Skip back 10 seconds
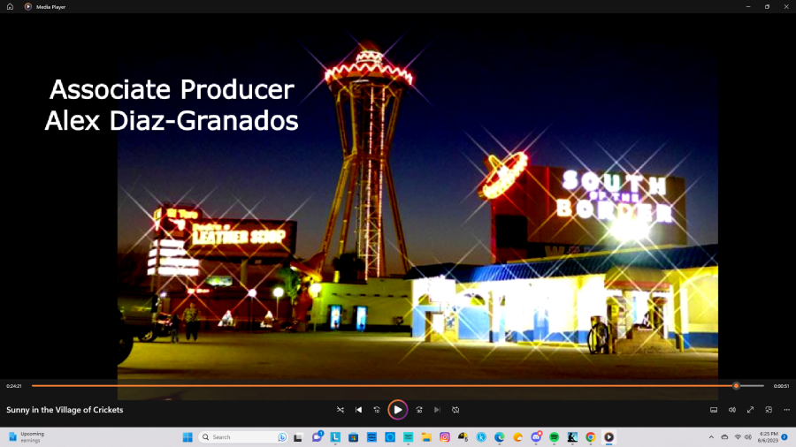Image resolution: width=796 pixels, height=447 pixels. tap(378, 410)
